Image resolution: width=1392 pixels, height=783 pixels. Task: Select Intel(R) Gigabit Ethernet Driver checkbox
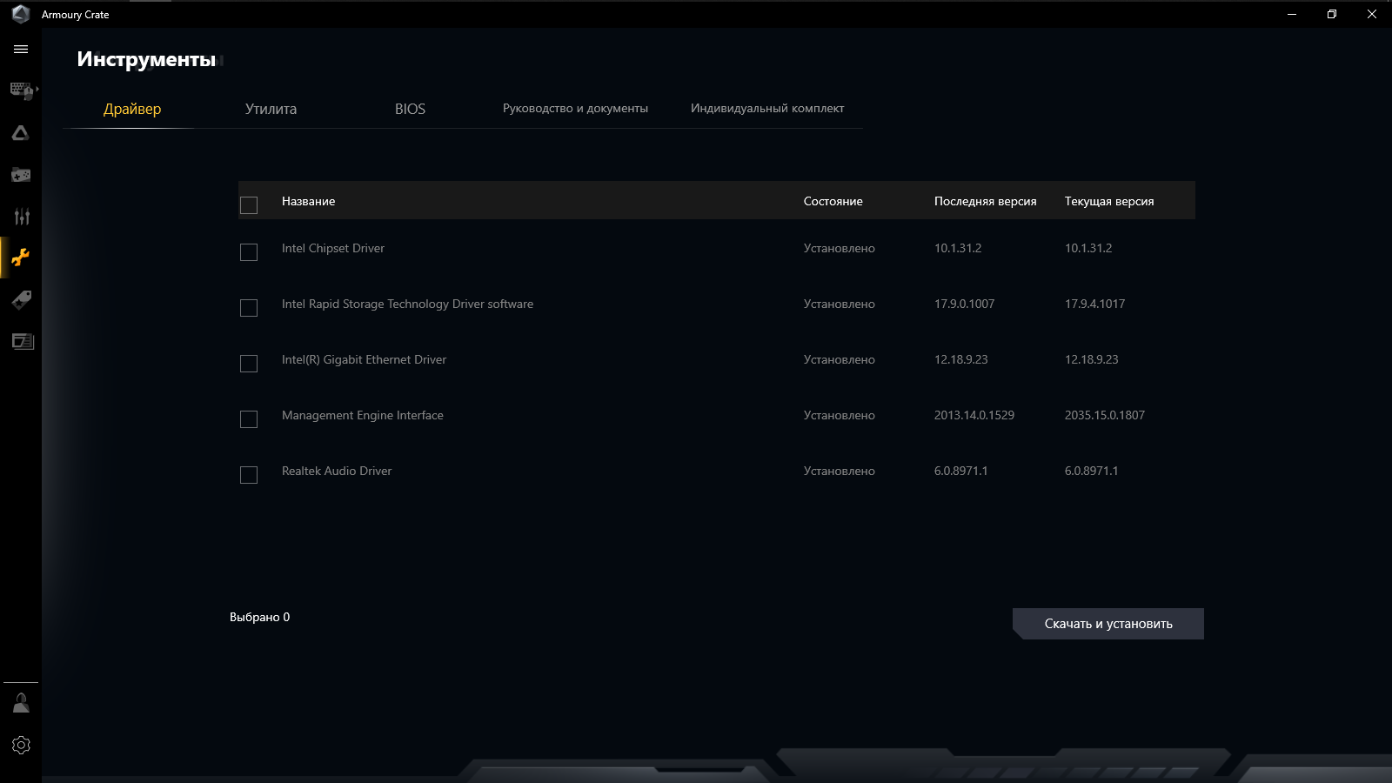click(249, 364)
